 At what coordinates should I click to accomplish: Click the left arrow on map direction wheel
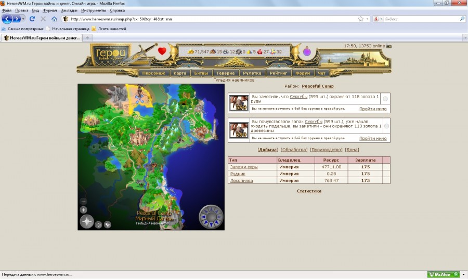pos(203,217)
